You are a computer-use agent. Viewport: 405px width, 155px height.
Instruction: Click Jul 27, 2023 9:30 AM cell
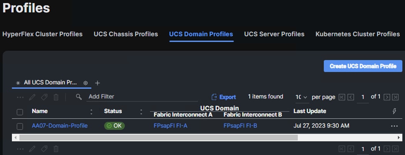(321, 126)
